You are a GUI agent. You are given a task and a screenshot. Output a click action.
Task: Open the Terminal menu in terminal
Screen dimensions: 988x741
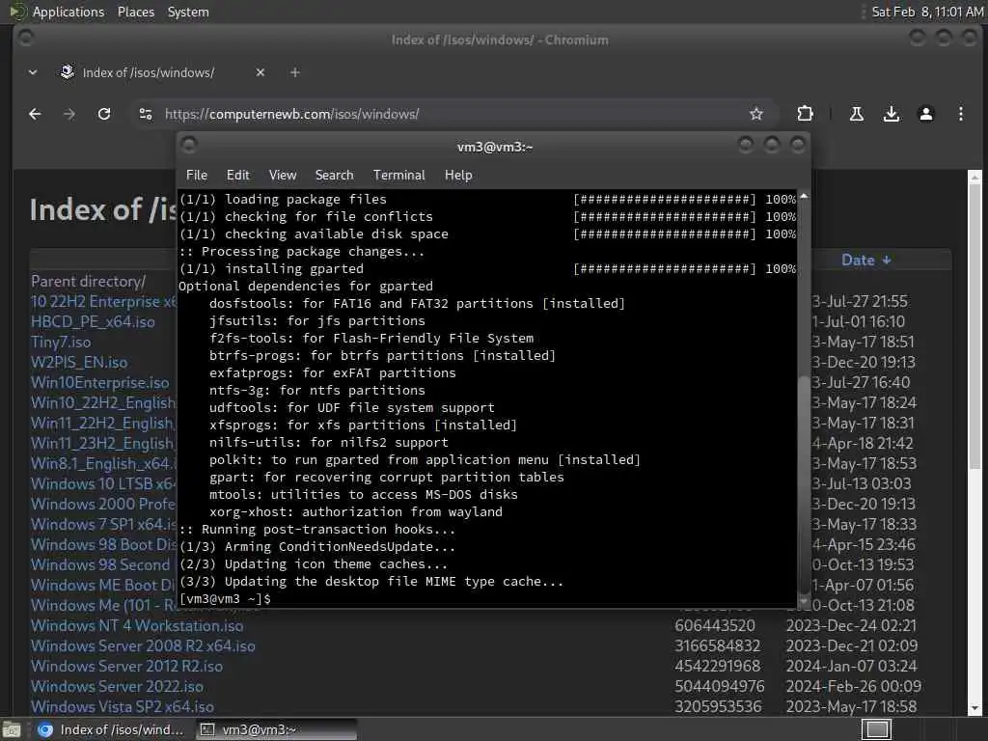tap(398, 176)
